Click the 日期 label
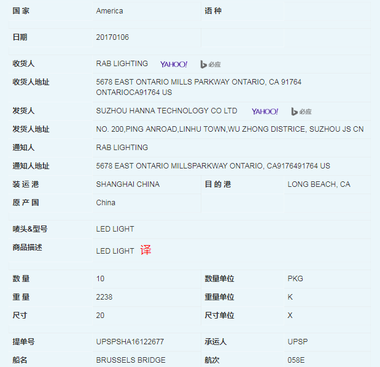The height and width of the screenshot is (367, 380). coord(20,37)
